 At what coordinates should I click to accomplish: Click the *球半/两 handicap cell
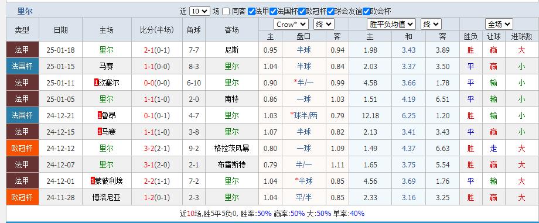[x=304, y=115]
